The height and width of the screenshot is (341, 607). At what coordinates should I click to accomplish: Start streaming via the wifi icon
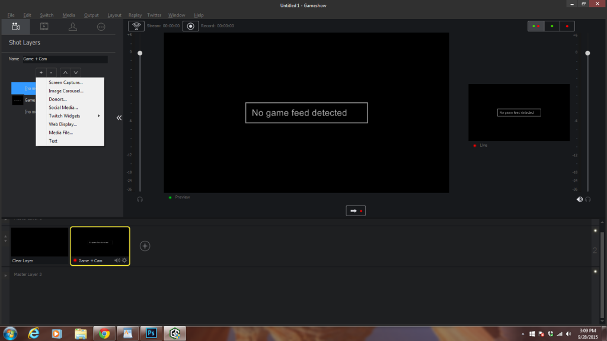click(x=135, y=25)
